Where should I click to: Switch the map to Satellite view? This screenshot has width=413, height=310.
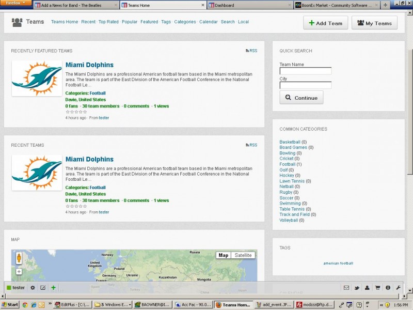(x=243, y=255)
